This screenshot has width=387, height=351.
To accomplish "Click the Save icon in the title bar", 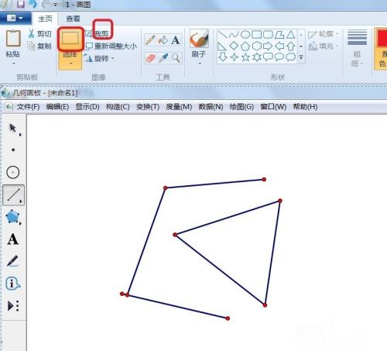I will pyautogui.click(x=21, y=4).
